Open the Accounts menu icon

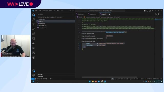[x=34, y=71]
